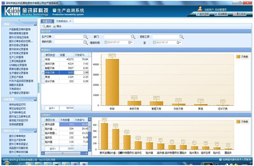The height and width of the screenshot is (166, 254).
Task: Collapse the 仓库管理 sidebar group
Action: (35, 99)
